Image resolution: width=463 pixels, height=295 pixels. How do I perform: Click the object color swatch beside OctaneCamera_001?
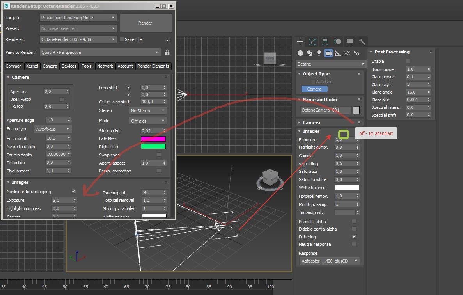coord(357,110)
